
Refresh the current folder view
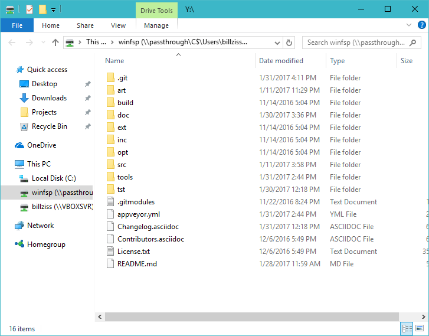(x=289, y=43)
